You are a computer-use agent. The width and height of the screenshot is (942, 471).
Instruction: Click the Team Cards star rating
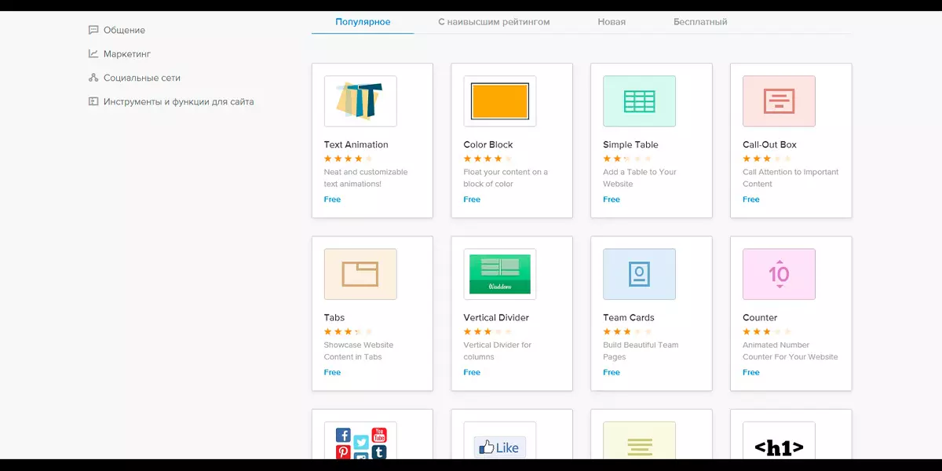click(x=627, y=331)
